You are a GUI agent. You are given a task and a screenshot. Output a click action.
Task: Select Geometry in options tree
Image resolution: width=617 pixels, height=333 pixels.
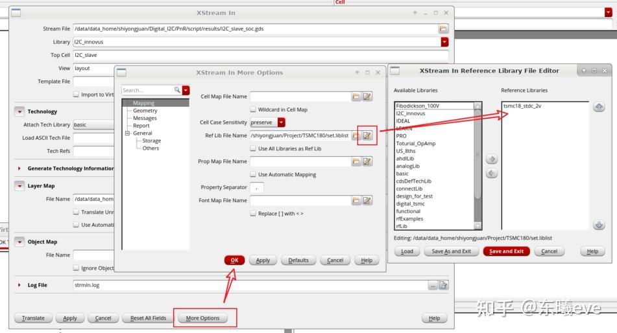pyautogui.click(x=145, y=111)
